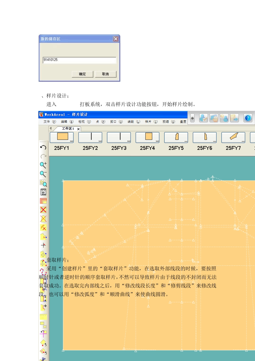Click the left tab scroll arrow

(x=50, y=128)
